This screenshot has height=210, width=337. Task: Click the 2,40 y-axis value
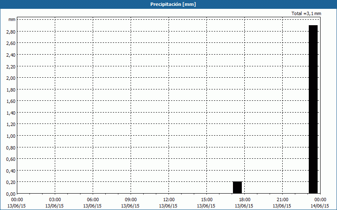pos(11,55)
